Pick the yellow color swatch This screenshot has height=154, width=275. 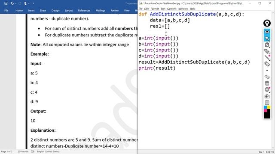(x=269, y=107)
